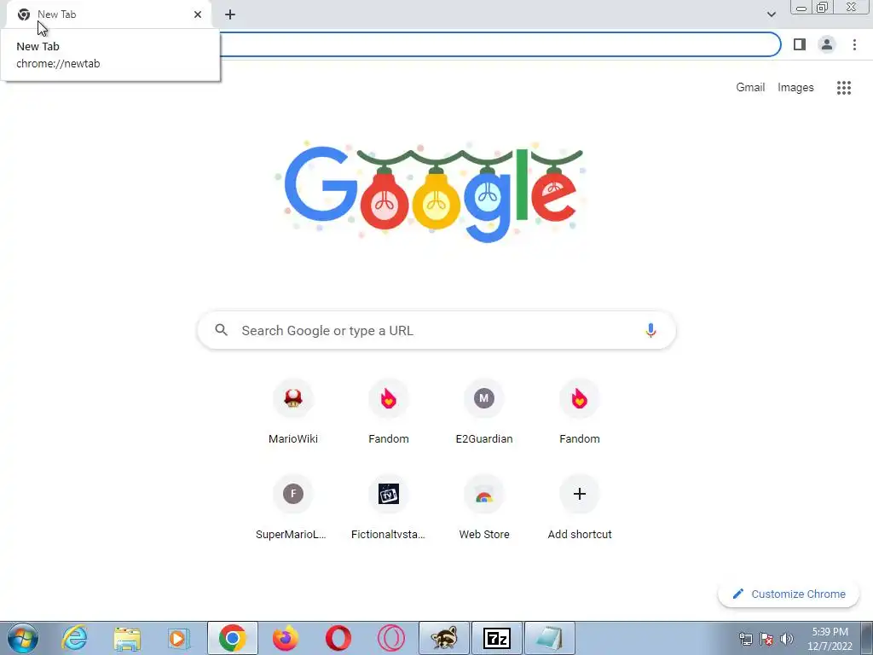Launch the red Opera browser from taskbar
873x655 pixels.
tap(338, 638)
